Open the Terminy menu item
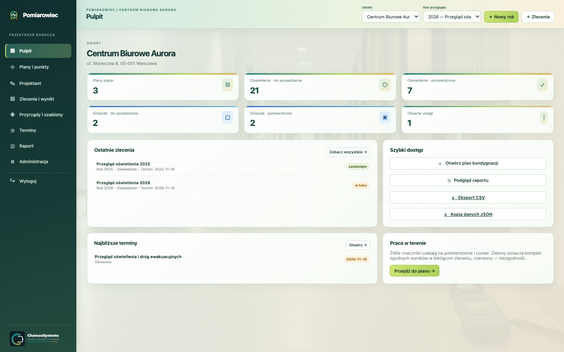 pyautogui.click(x=38, y=131)
